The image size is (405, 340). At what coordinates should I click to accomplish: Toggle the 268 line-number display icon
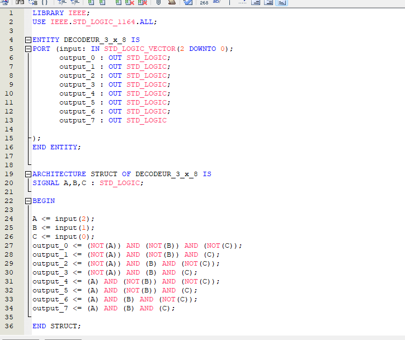pos(204,3)
